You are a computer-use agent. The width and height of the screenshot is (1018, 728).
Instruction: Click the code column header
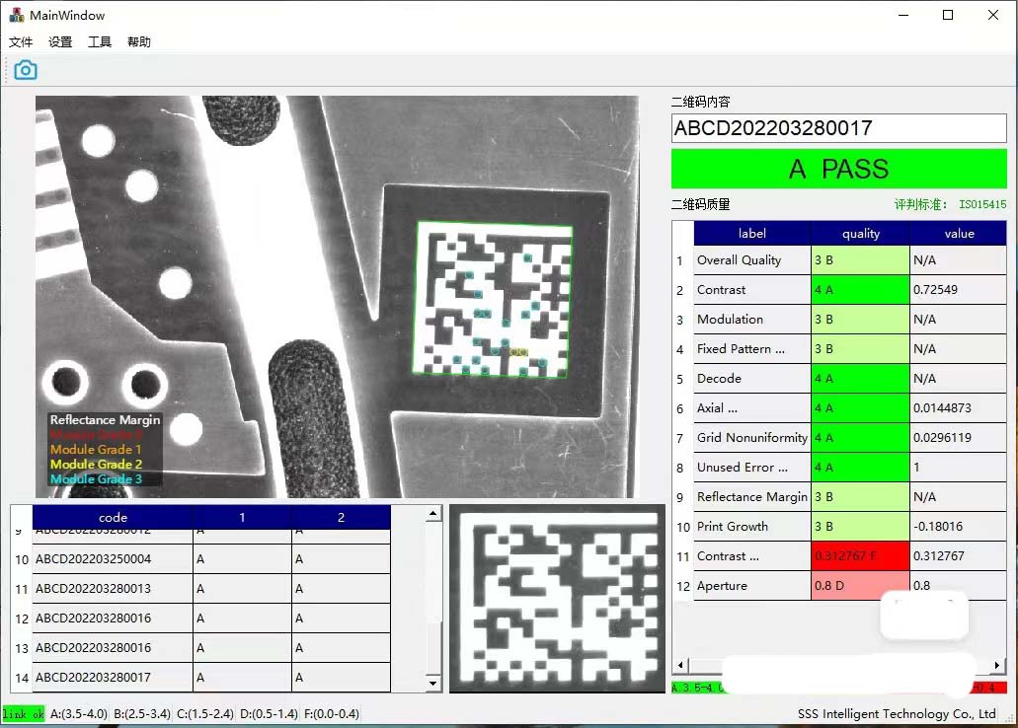(x=113, y=517)
